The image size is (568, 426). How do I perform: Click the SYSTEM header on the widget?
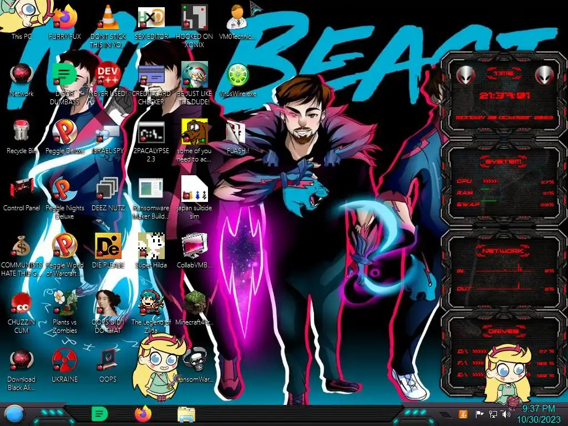tap(504, 161)
